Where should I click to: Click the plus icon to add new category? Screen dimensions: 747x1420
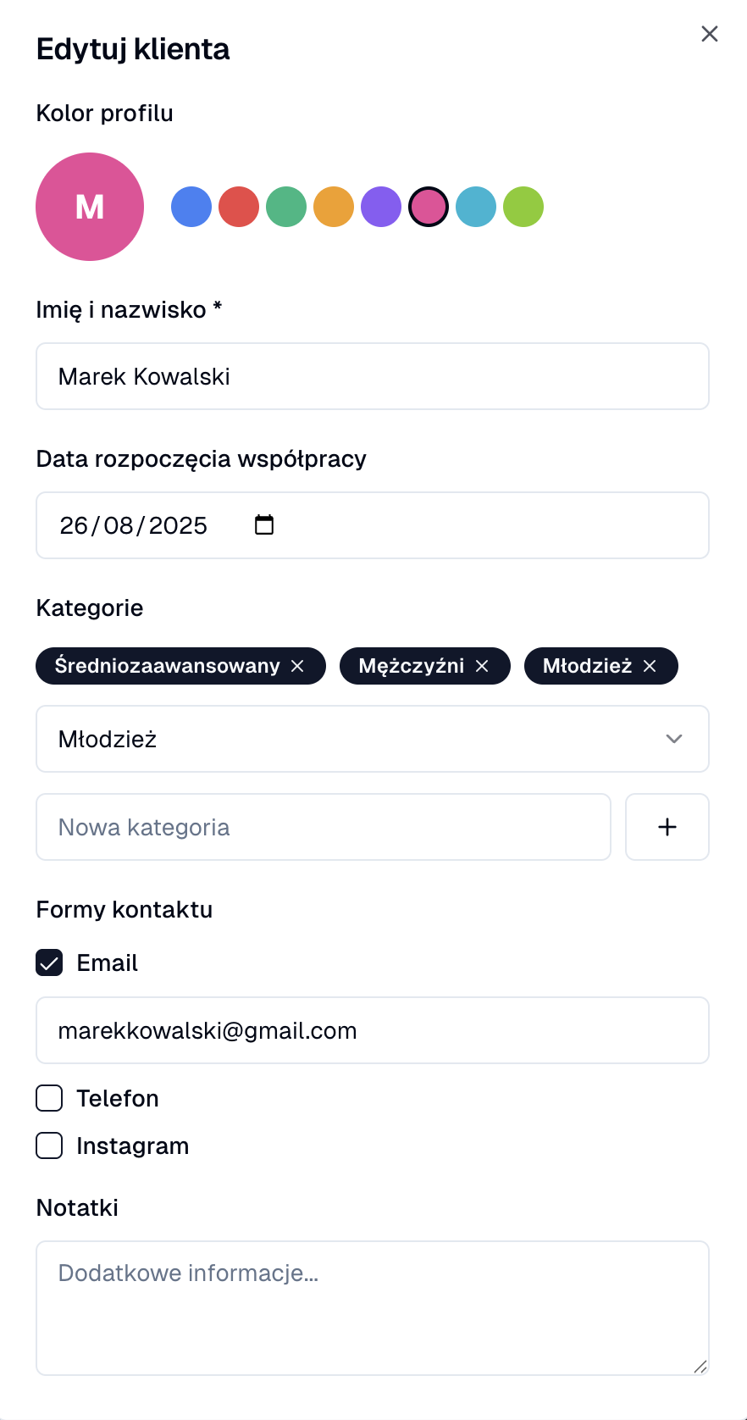[x=667, y=826]
